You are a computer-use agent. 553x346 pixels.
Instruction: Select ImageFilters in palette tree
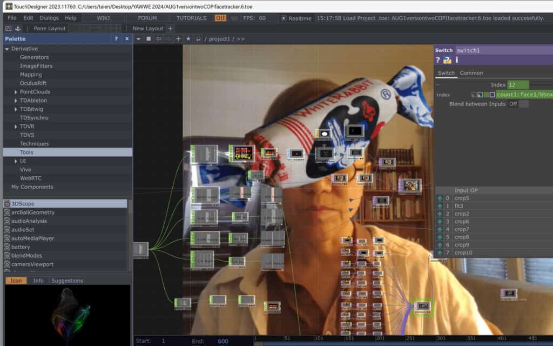36,66
